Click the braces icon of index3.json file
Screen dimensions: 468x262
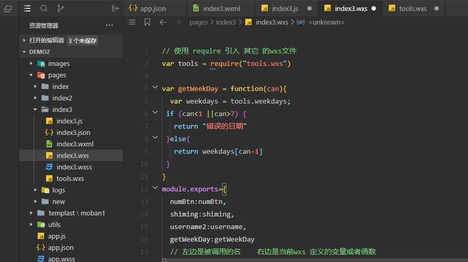coord(49,132)
